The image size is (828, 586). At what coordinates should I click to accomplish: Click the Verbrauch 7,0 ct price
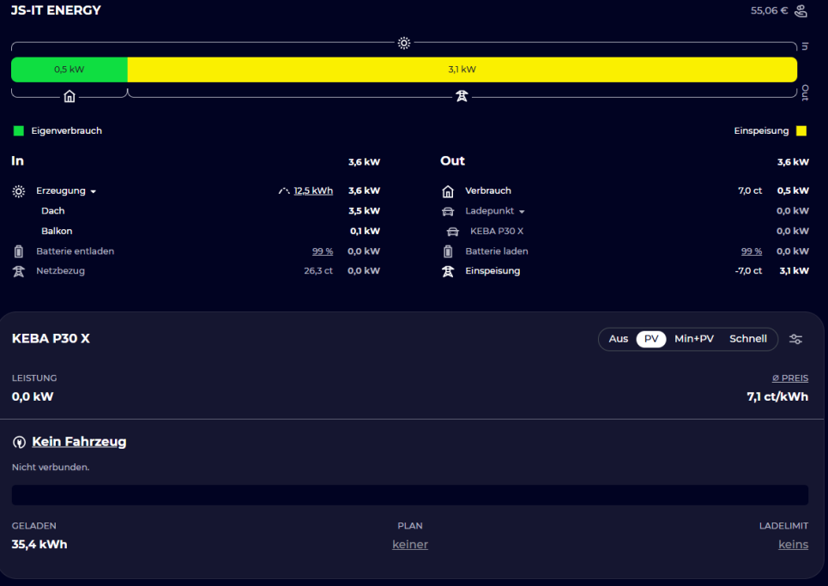tap(750, 190)
